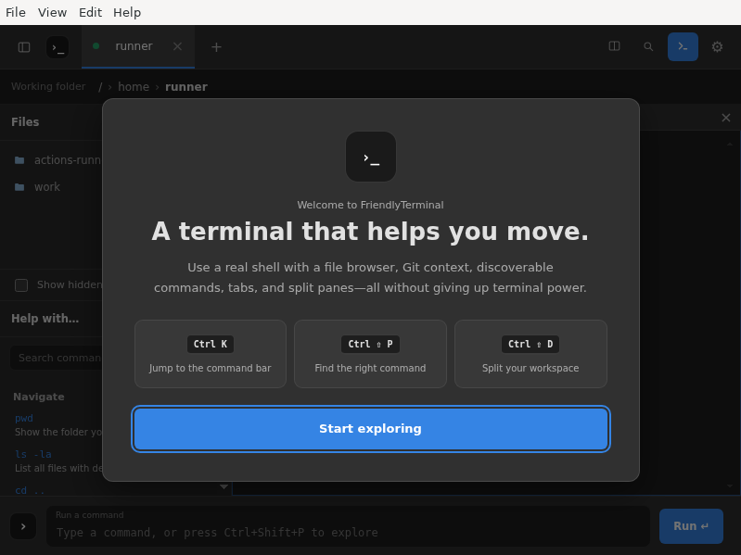Click the Help with... heading
This screenshot has height=555, width=741.
coord(45,319)
